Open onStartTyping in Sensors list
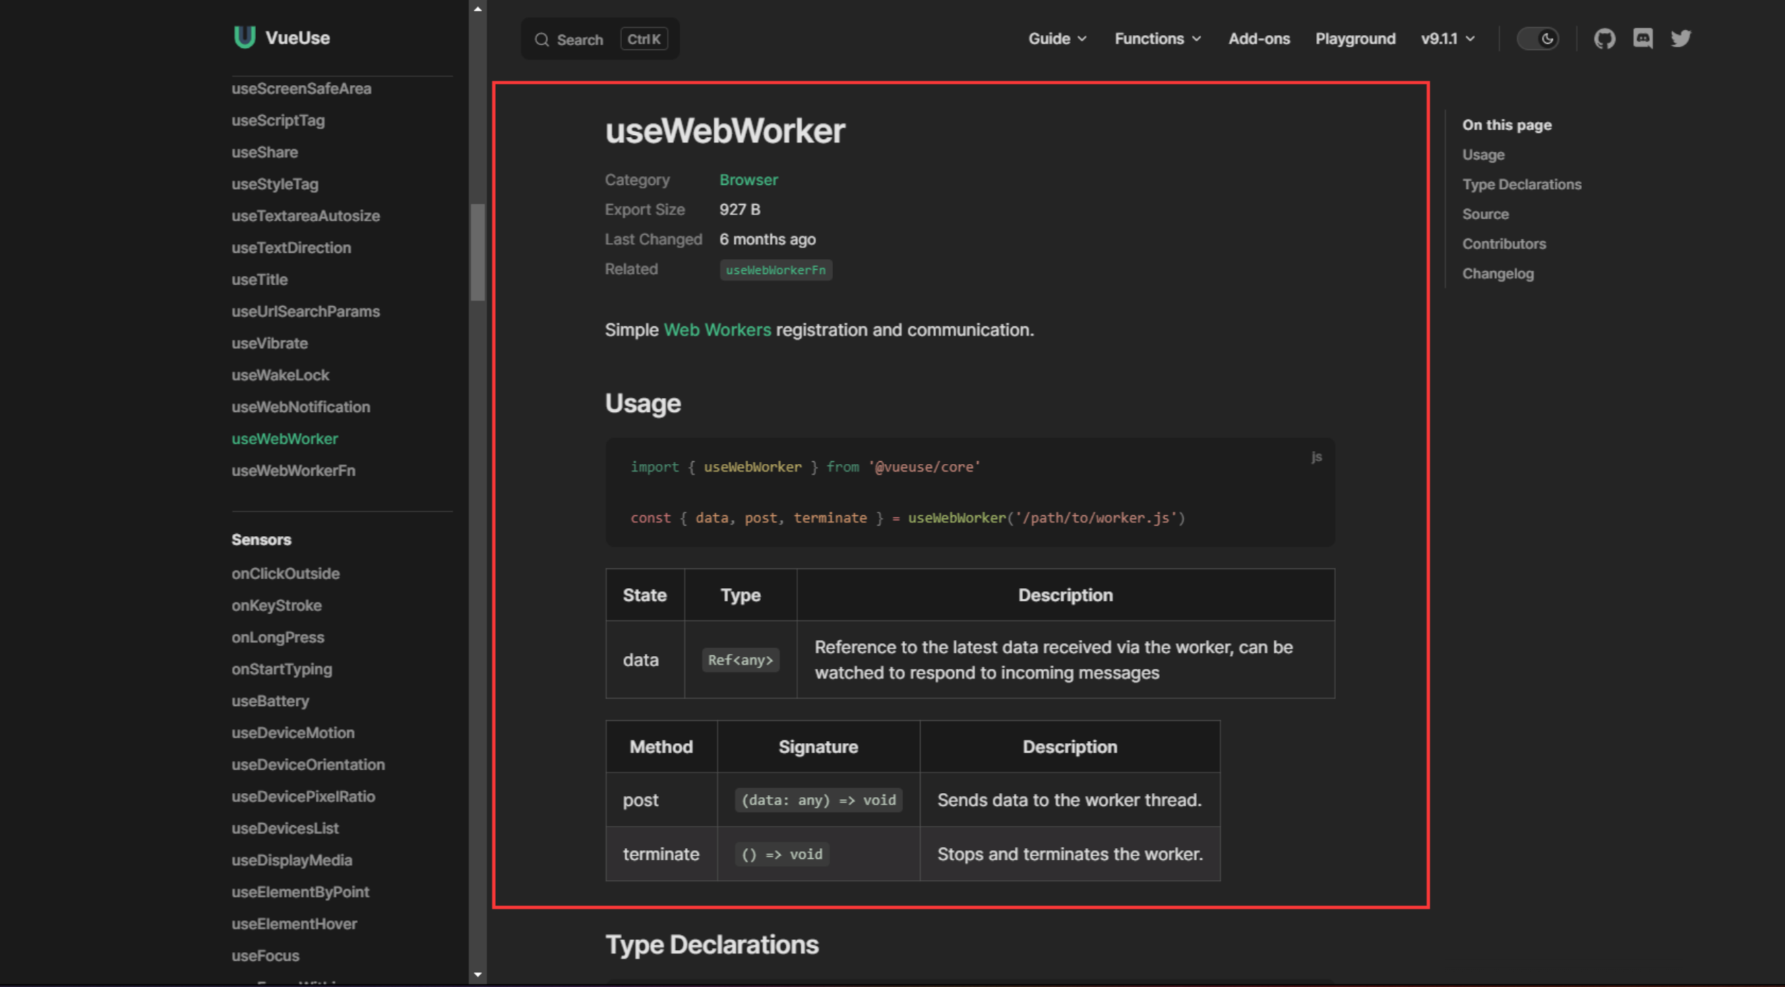Screen dimensions: 1785x987 coord(282,669)
